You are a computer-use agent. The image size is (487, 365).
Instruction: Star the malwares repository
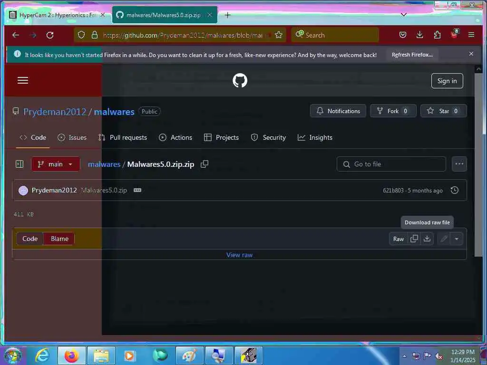click(443, 111)
